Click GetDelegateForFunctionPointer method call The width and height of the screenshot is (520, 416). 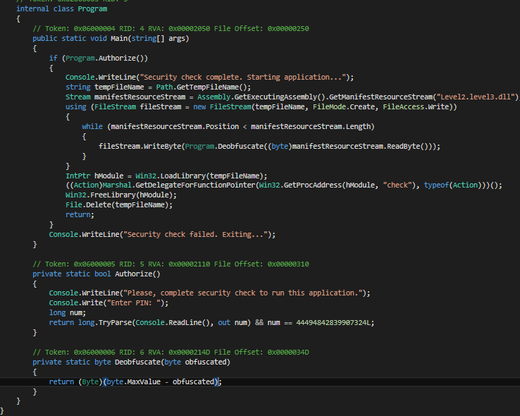[195, 185]
